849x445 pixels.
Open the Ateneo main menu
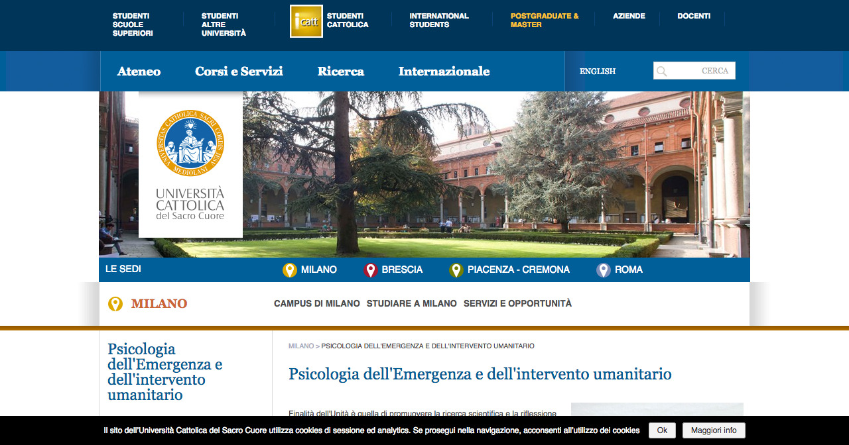pos(139,72)
